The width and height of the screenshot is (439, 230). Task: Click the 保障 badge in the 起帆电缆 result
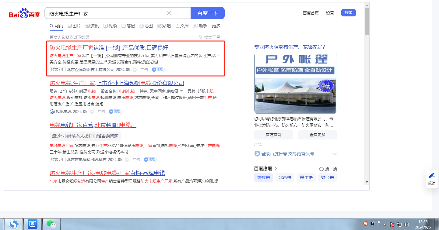pos(115,112)
